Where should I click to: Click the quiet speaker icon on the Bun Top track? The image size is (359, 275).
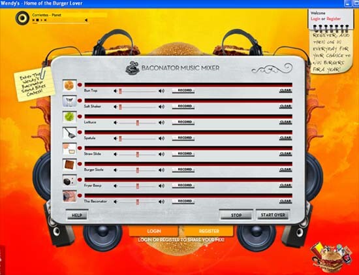click(116, 91)
